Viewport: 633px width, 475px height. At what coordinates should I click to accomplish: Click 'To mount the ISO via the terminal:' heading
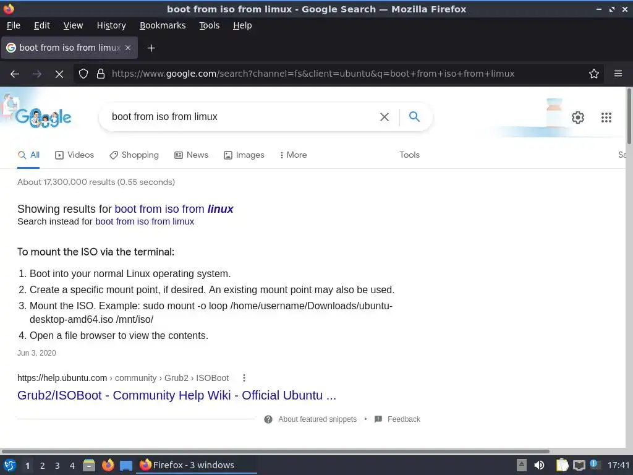[96, 252]
